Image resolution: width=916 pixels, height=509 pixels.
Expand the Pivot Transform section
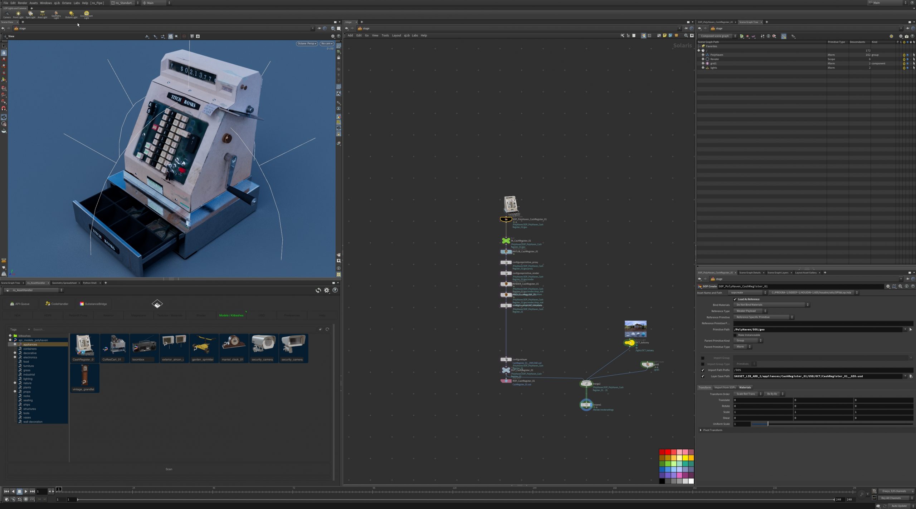click(x=701, y=430)
